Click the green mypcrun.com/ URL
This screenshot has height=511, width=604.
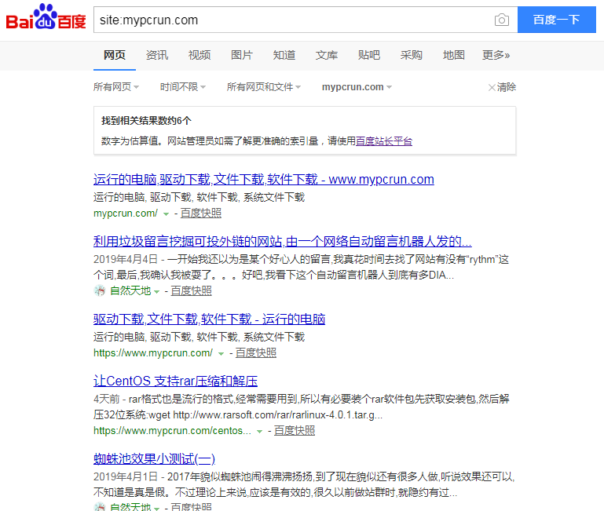coord(126,214)
